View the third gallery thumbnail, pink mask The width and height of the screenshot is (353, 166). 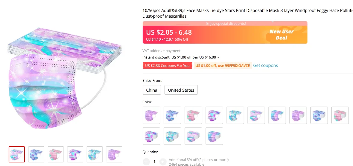pos(56,154)
